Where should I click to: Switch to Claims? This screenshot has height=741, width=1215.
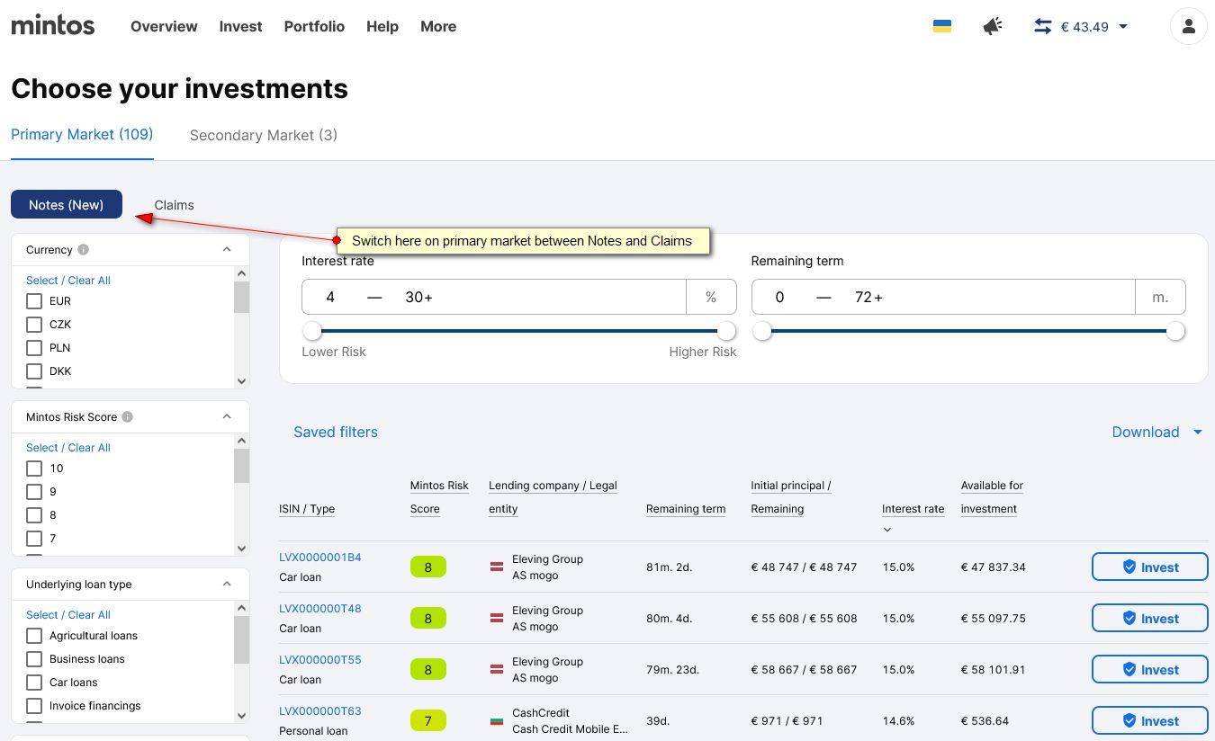pyautogui.click(x=174, y=205)
